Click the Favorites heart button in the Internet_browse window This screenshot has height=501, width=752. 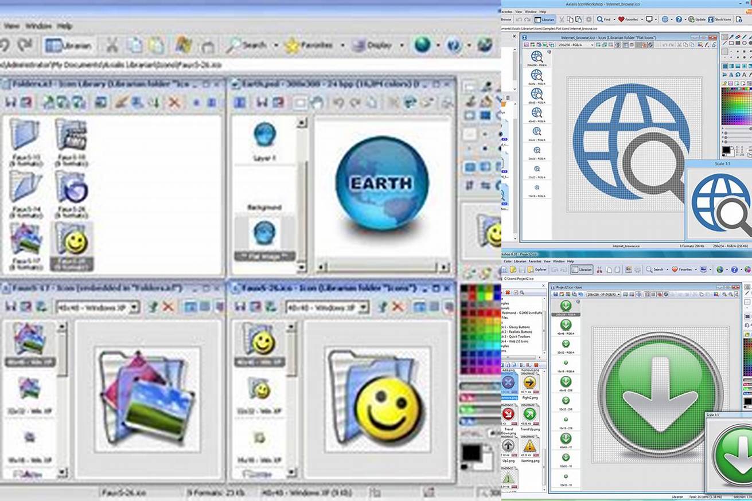coord(628,19)
